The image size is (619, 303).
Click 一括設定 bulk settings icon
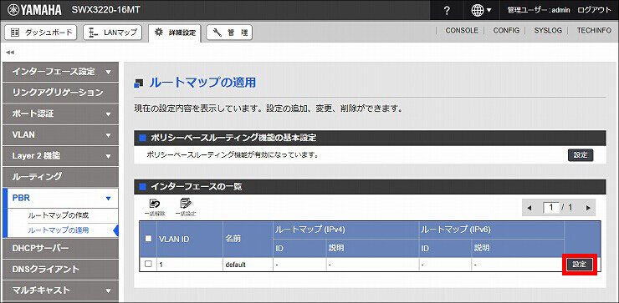point(185,207)
